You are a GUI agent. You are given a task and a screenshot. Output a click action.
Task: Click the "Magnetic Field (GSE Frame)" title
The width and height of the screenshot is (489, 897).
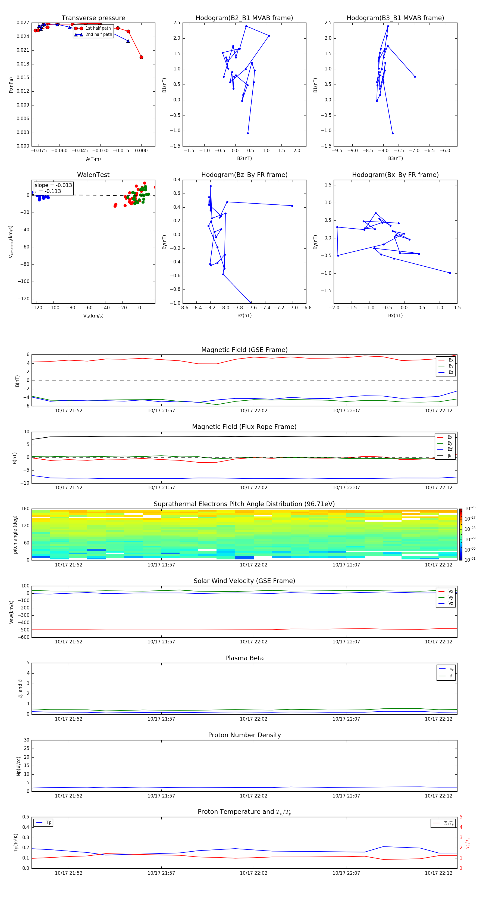click(244, 350)
